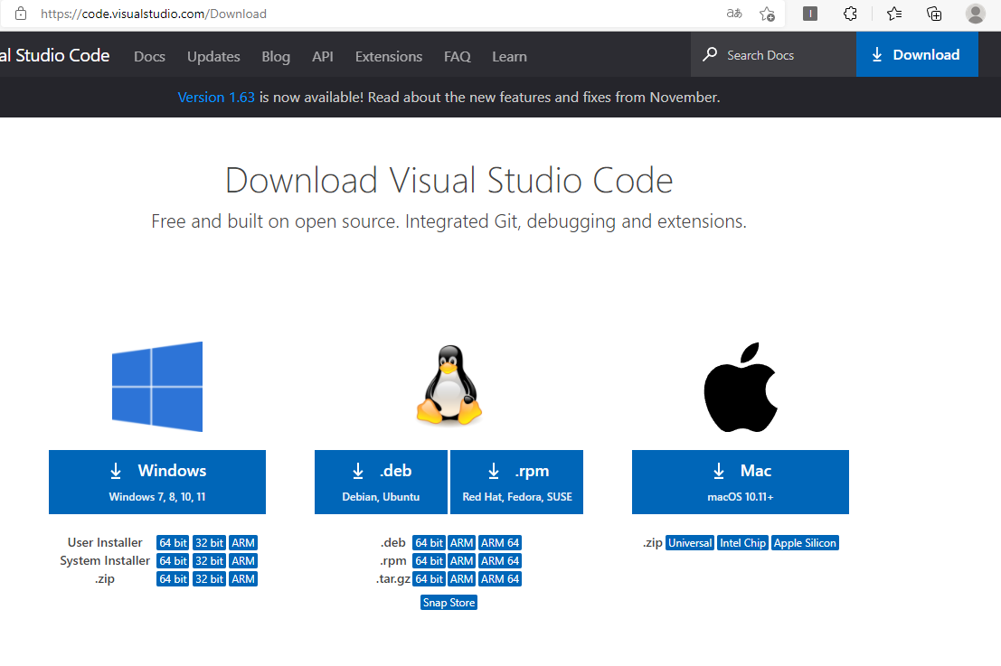Click the Windows logo image
The height and width of the screenshot is (666, 1001).
click(x=157, y=387)
